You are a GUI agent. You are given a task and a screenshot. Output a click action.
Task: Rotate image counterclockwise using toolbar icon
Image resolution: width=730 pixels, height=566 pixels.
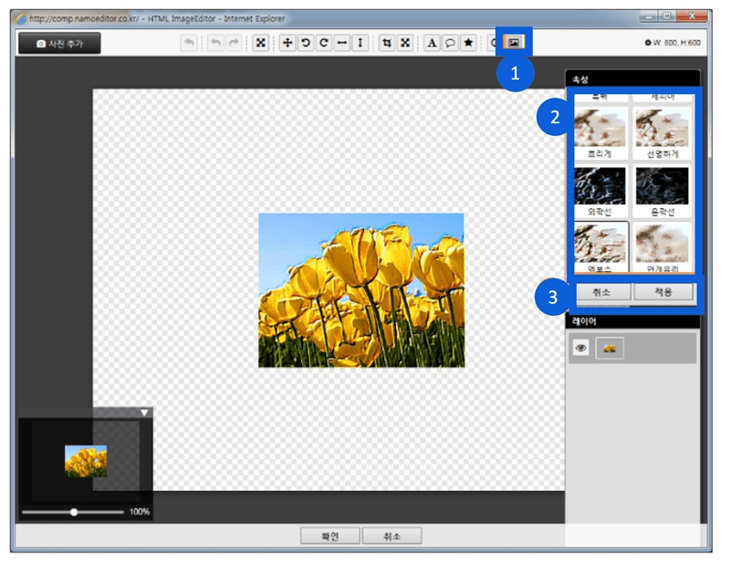click(306, 43)
